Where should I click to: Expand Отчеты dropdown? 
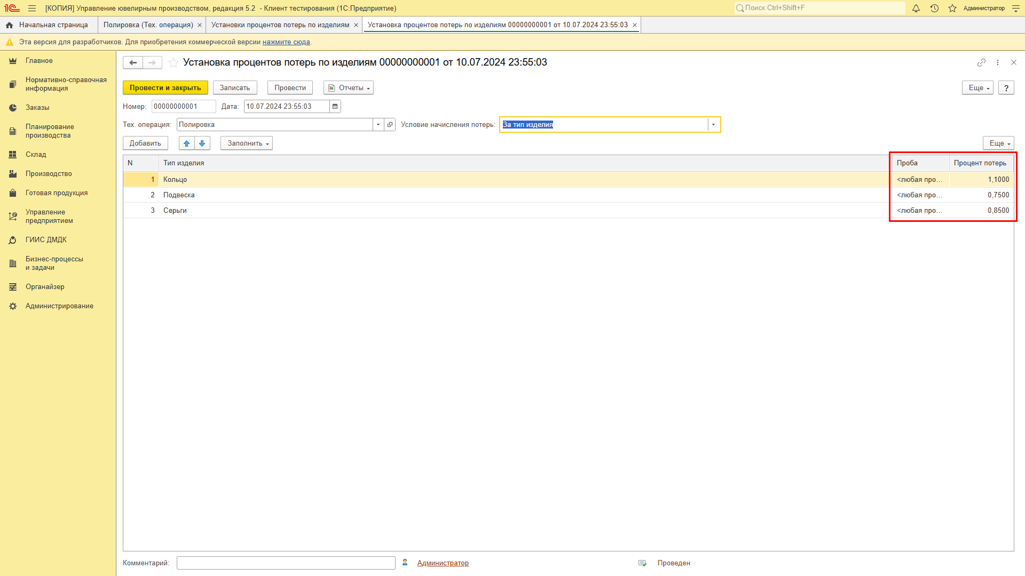pyautogui.click(x=349, y=88)
